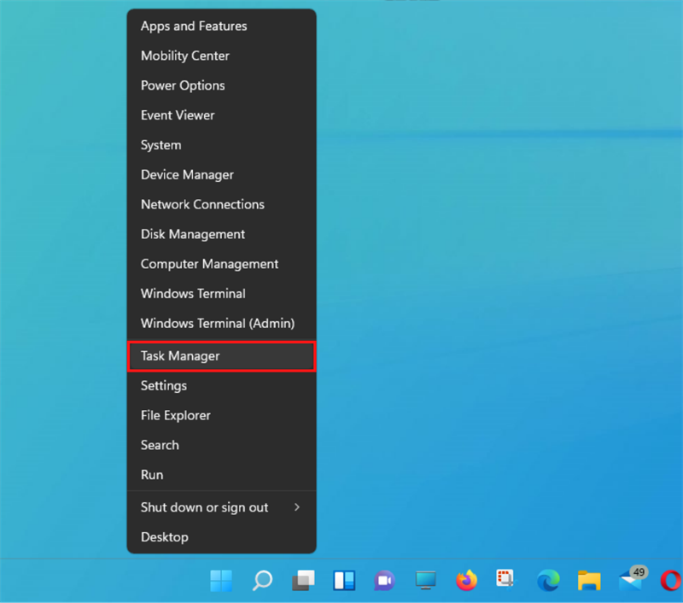Open the Snipping Tool taskbar icon
Image resolution: width=683 pixels, height=603 pixels.
click(505, 578)
